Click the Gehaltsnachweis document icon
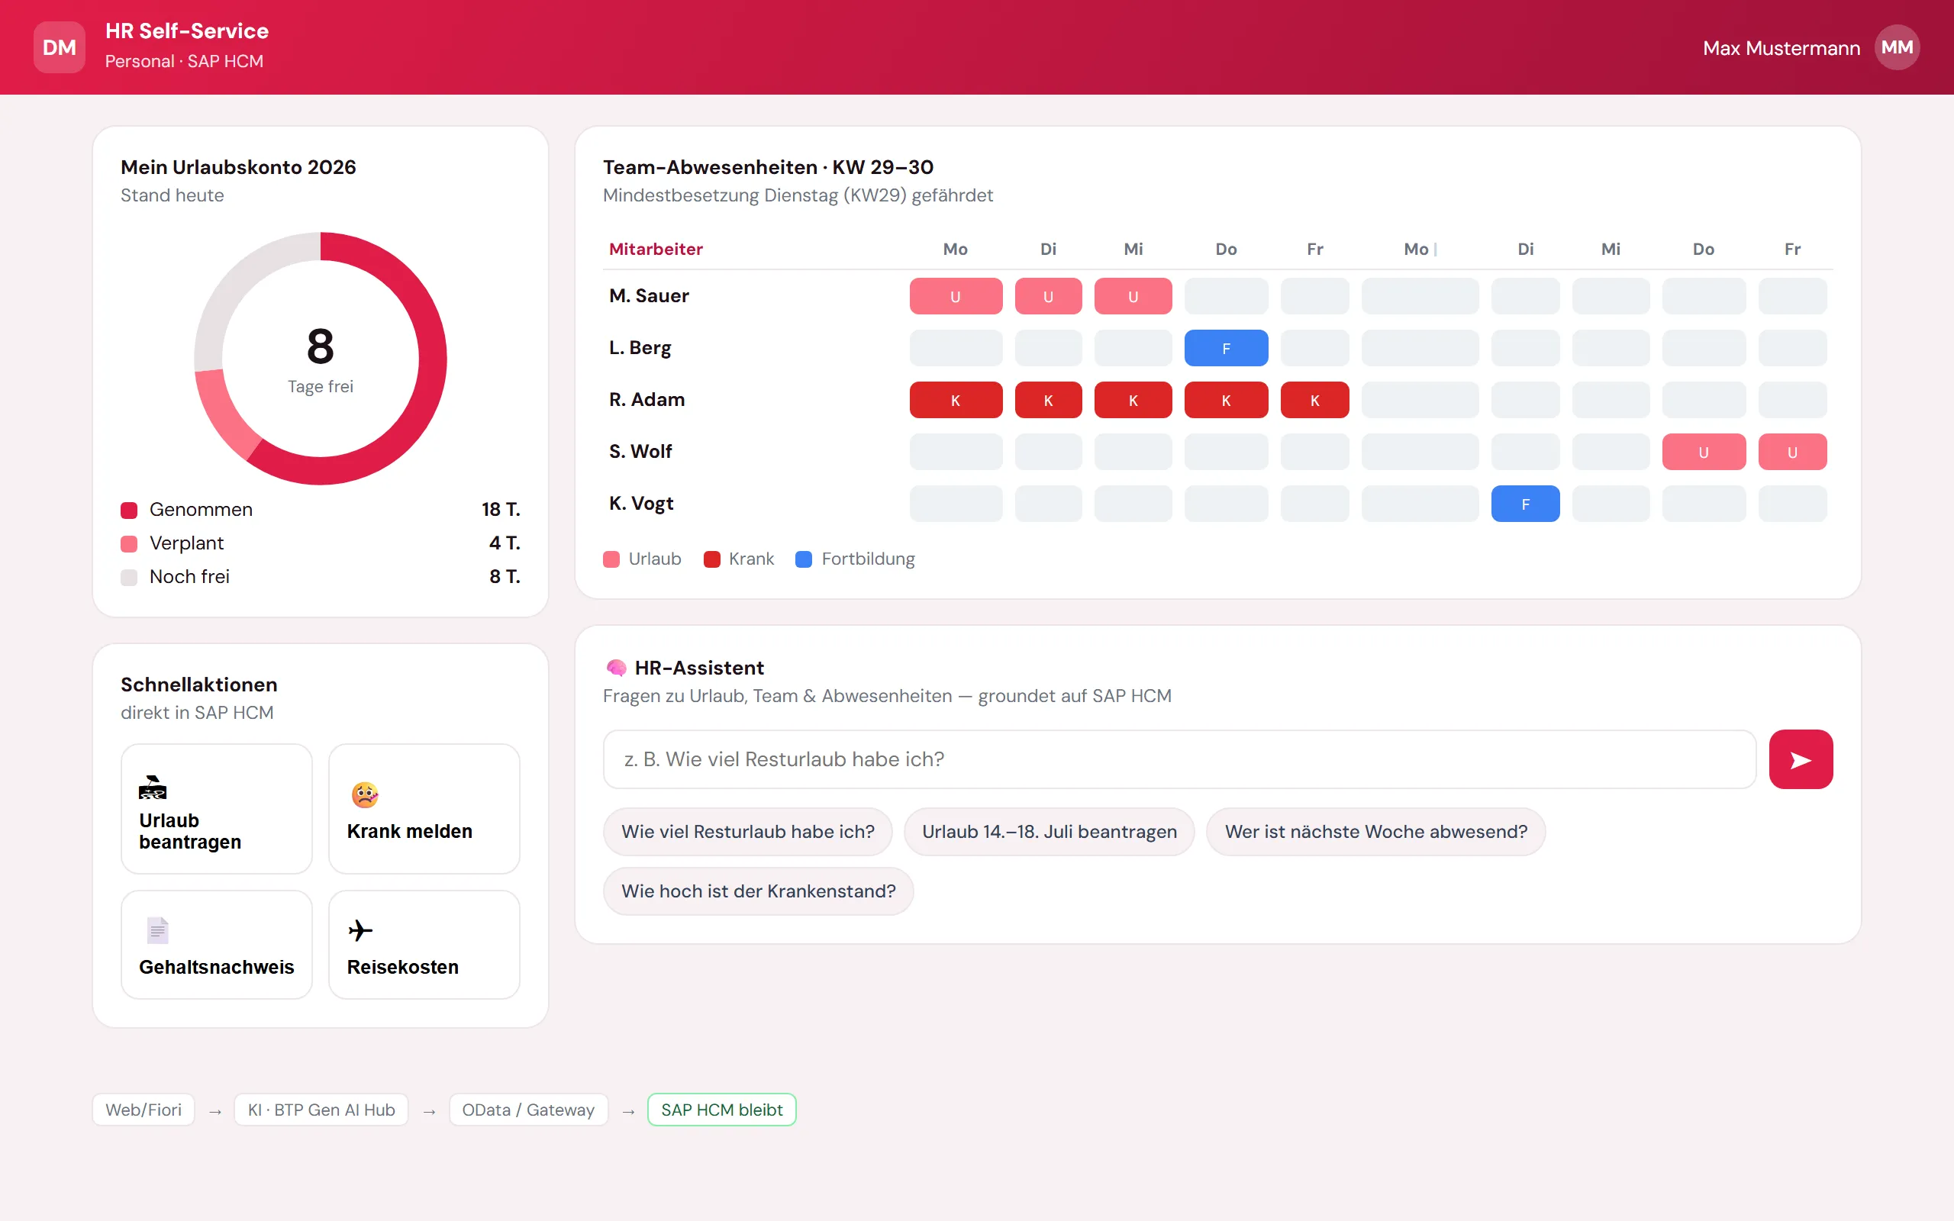The width and height of the screenshot is (1954, 1221). [157, 930]
